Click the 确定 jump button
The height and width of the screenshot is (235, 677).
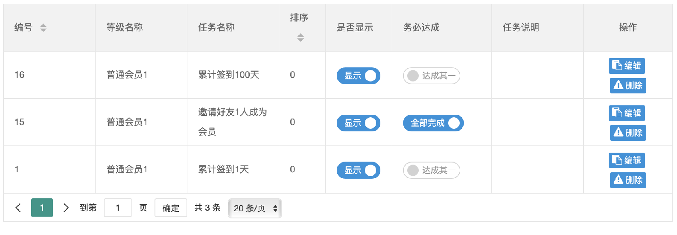click(171, 208)
